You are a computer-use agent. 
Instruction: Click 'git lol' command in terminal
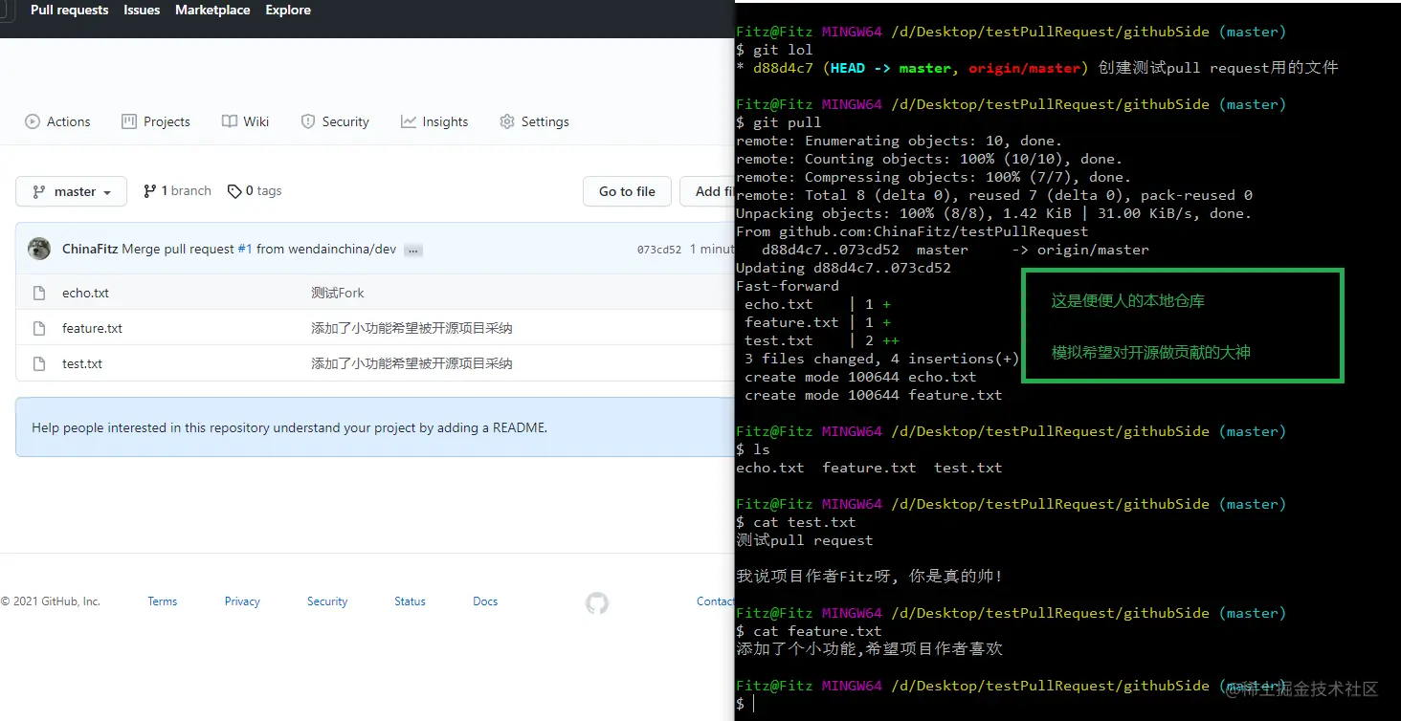pos(783,50)
